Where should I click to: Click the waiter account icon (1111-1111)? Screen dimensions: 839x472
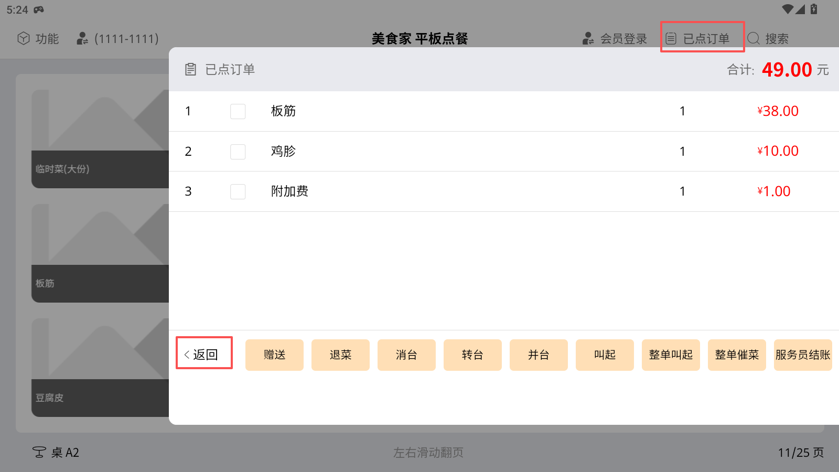point(82,38)
